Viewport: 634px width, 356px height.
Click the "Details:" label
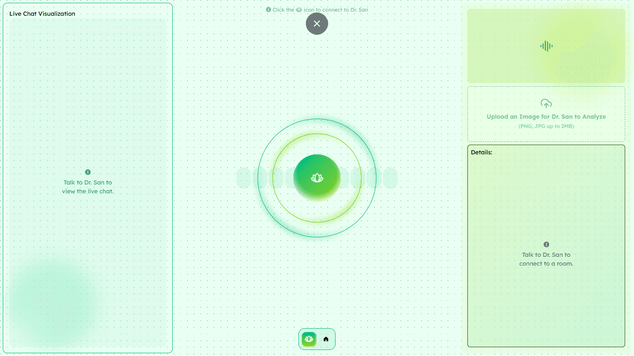(481, 152)
